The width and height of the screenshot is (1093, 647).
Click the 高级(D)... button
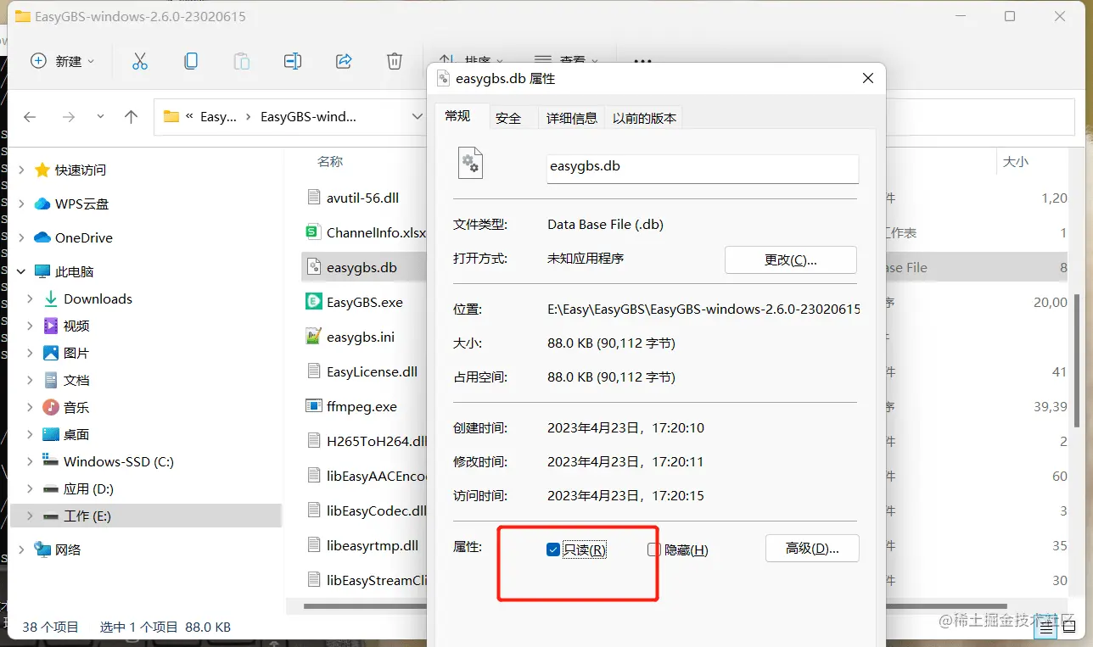tap(812, 548)
